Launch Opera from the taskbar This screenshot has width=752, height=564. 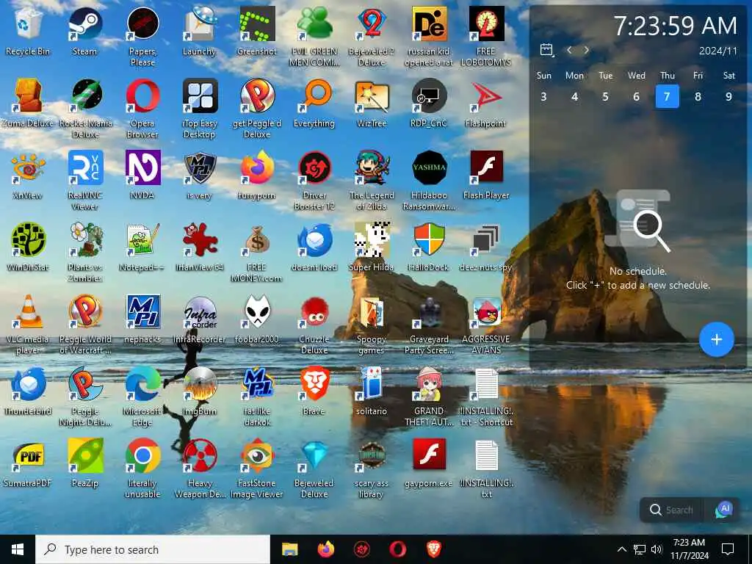tap(397, 549)
